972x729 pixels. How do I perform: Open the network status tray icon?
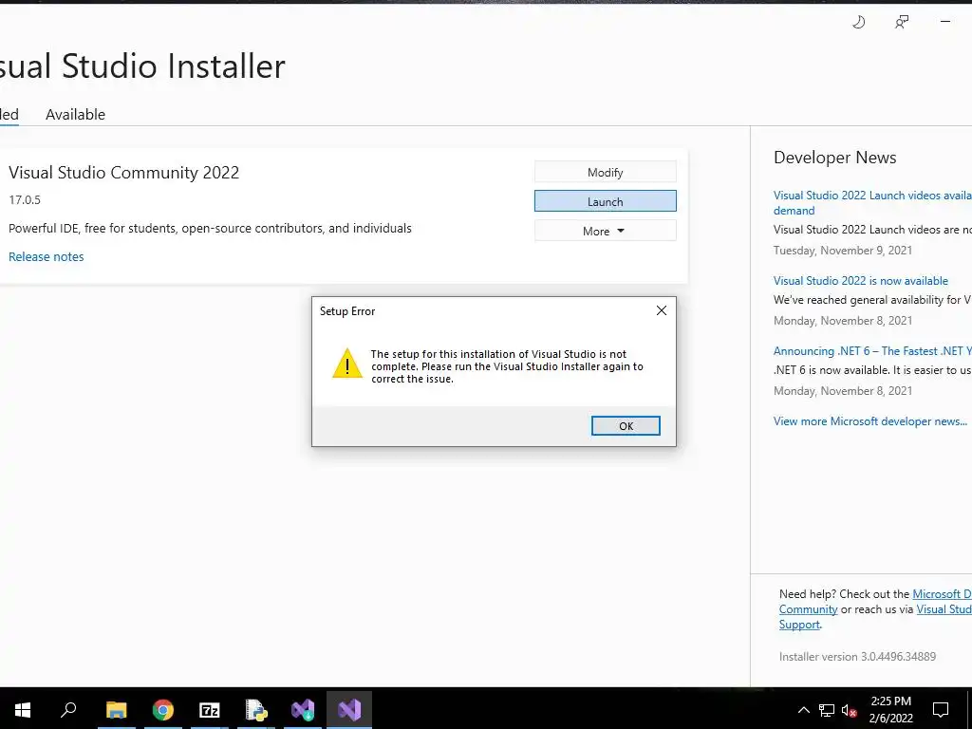coord(827,710)
